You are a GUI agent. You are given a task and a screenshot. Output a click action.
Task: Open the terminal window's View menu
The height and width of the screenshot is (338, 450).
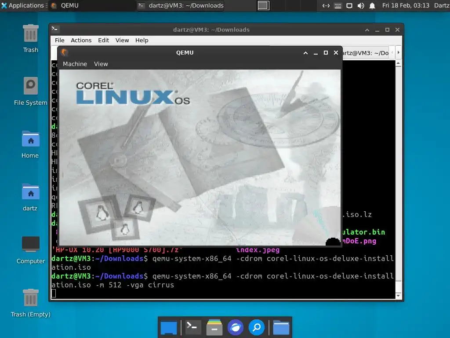[x=122, y=40]
